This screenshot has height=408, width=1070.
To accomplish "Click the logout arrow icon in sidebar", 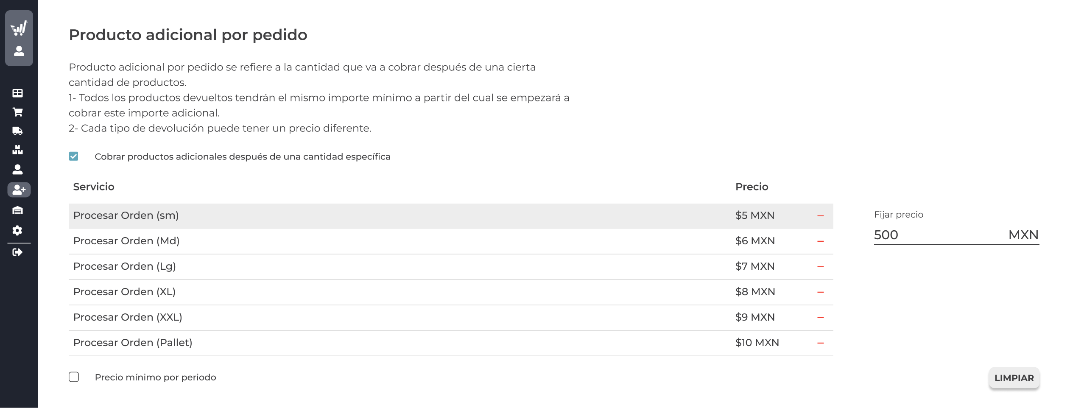I will point(17,252).
